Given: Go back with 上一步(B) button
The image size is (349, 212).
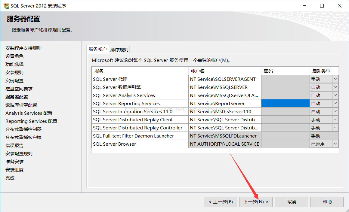Looking at the screenshot, I should coord(221,202).
